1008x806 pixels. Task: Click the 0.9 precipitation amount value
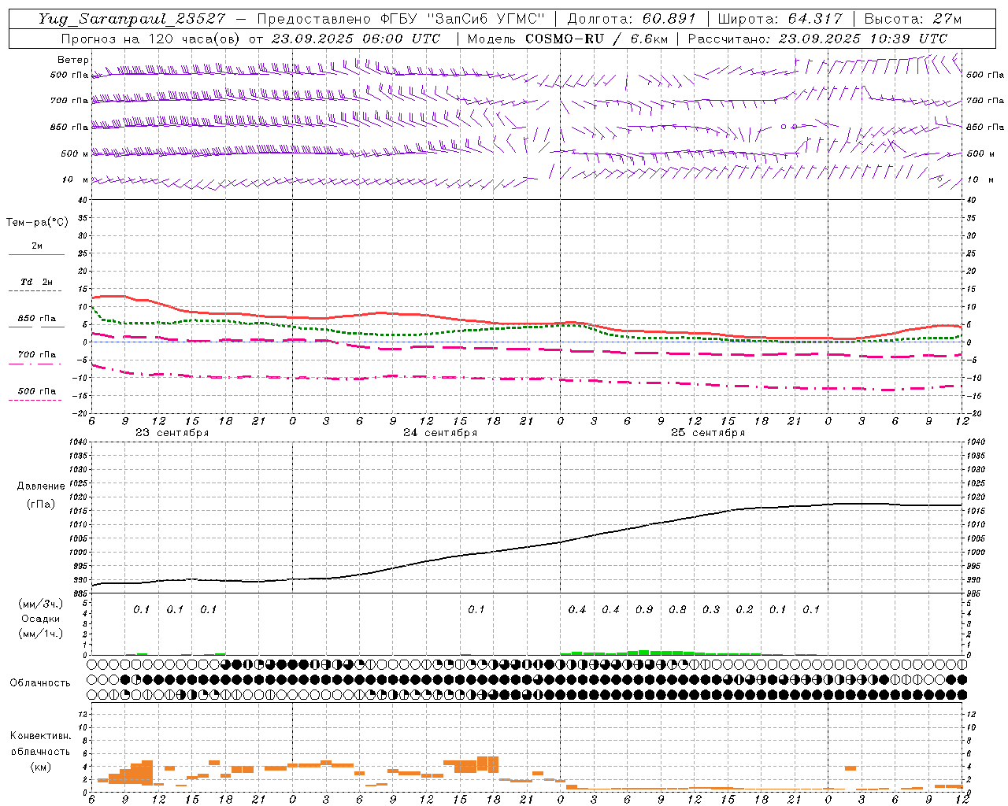click(x=643, y=609)
